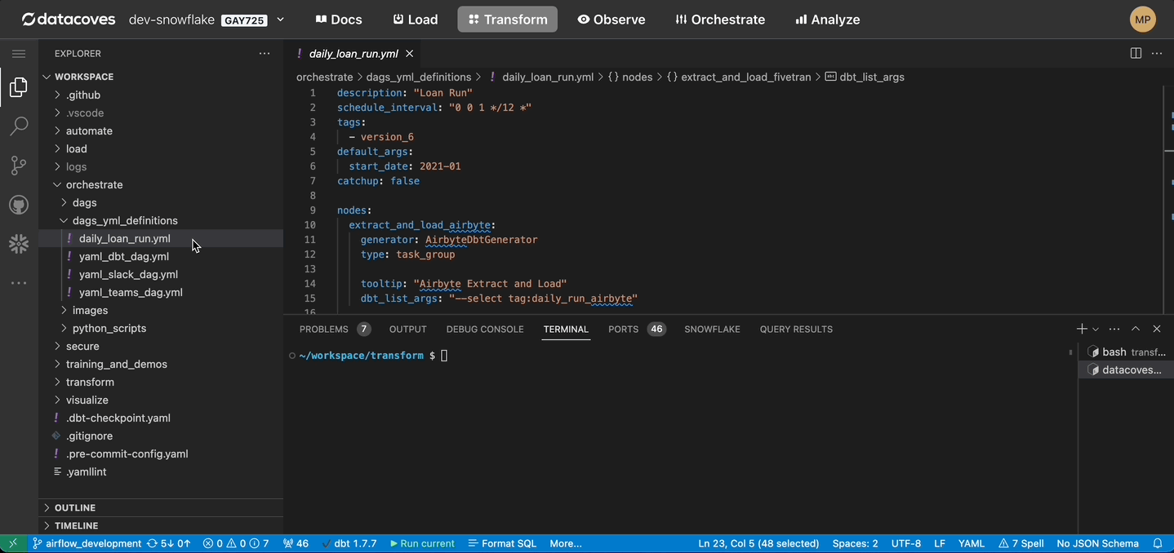Split the editor right

[1136, 53]
